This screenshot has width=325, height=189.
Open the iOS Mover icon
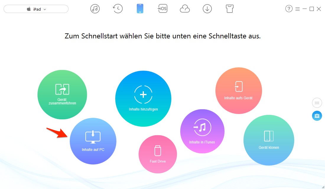click(x=162, y=9)
